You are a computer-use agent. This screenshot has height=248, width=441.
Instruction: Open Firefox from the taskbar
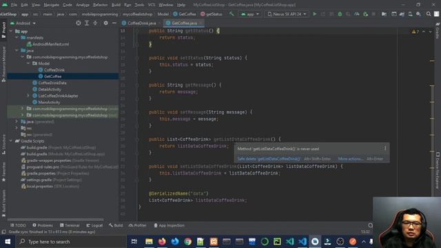tap(162, 242)
